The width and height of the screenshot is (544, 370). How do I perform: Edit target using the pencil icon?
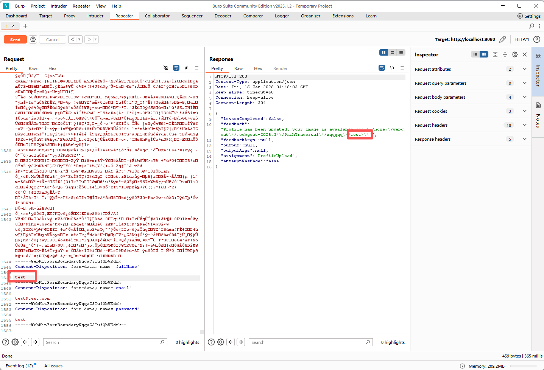[x=502, y=39]
